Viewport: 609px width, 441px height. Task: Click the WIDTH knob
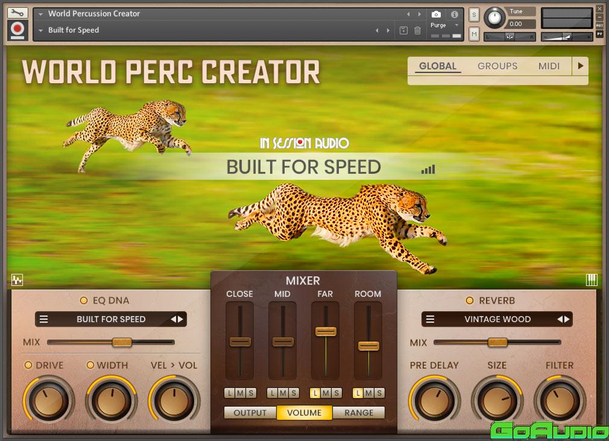click(112, 401)
